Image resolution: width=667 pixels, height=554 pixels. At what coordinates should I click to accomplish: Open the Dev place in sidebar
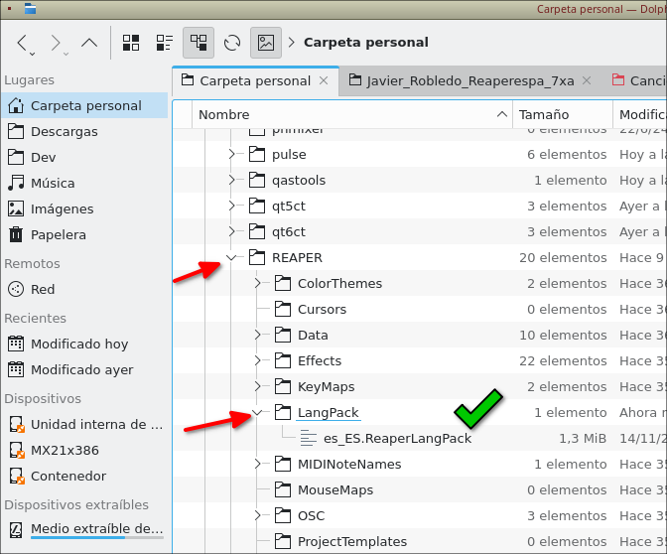click(85, 158)
